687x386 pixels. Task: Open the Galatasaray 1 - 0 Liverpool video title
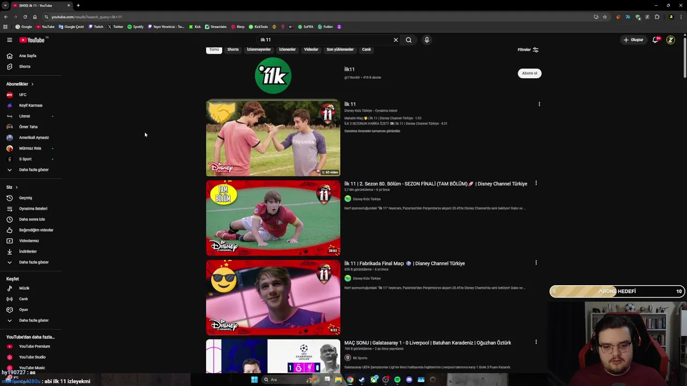click(428, 343)
